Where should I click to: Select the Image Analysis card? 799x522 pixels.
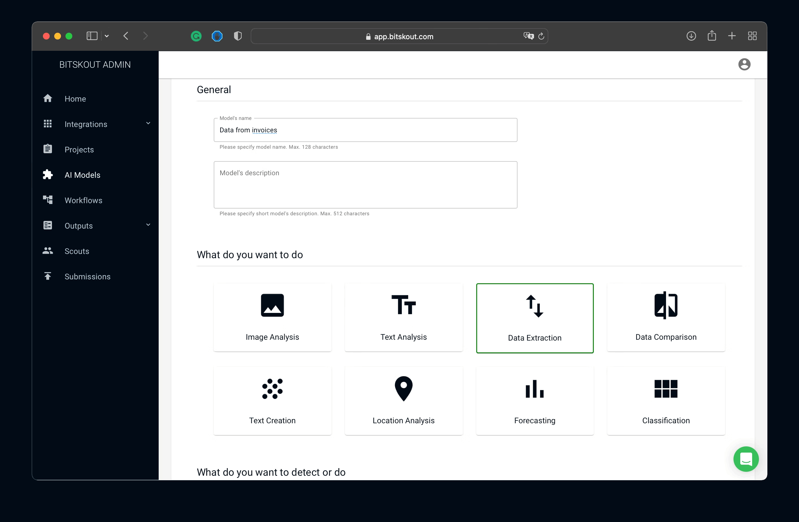tap(272, 318)
